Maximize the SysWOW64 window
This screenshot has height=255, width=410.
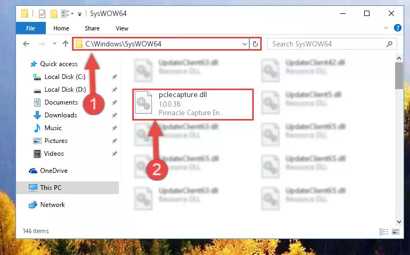pyautogui.click(x=367, y=13)
